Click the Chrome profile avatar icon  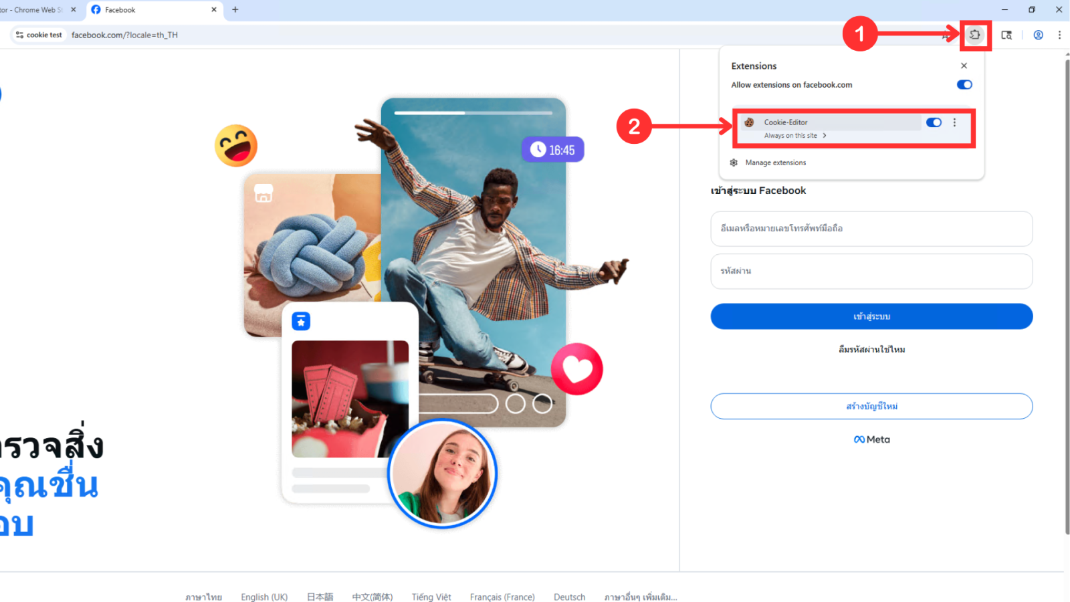[x=1038, y=35]
